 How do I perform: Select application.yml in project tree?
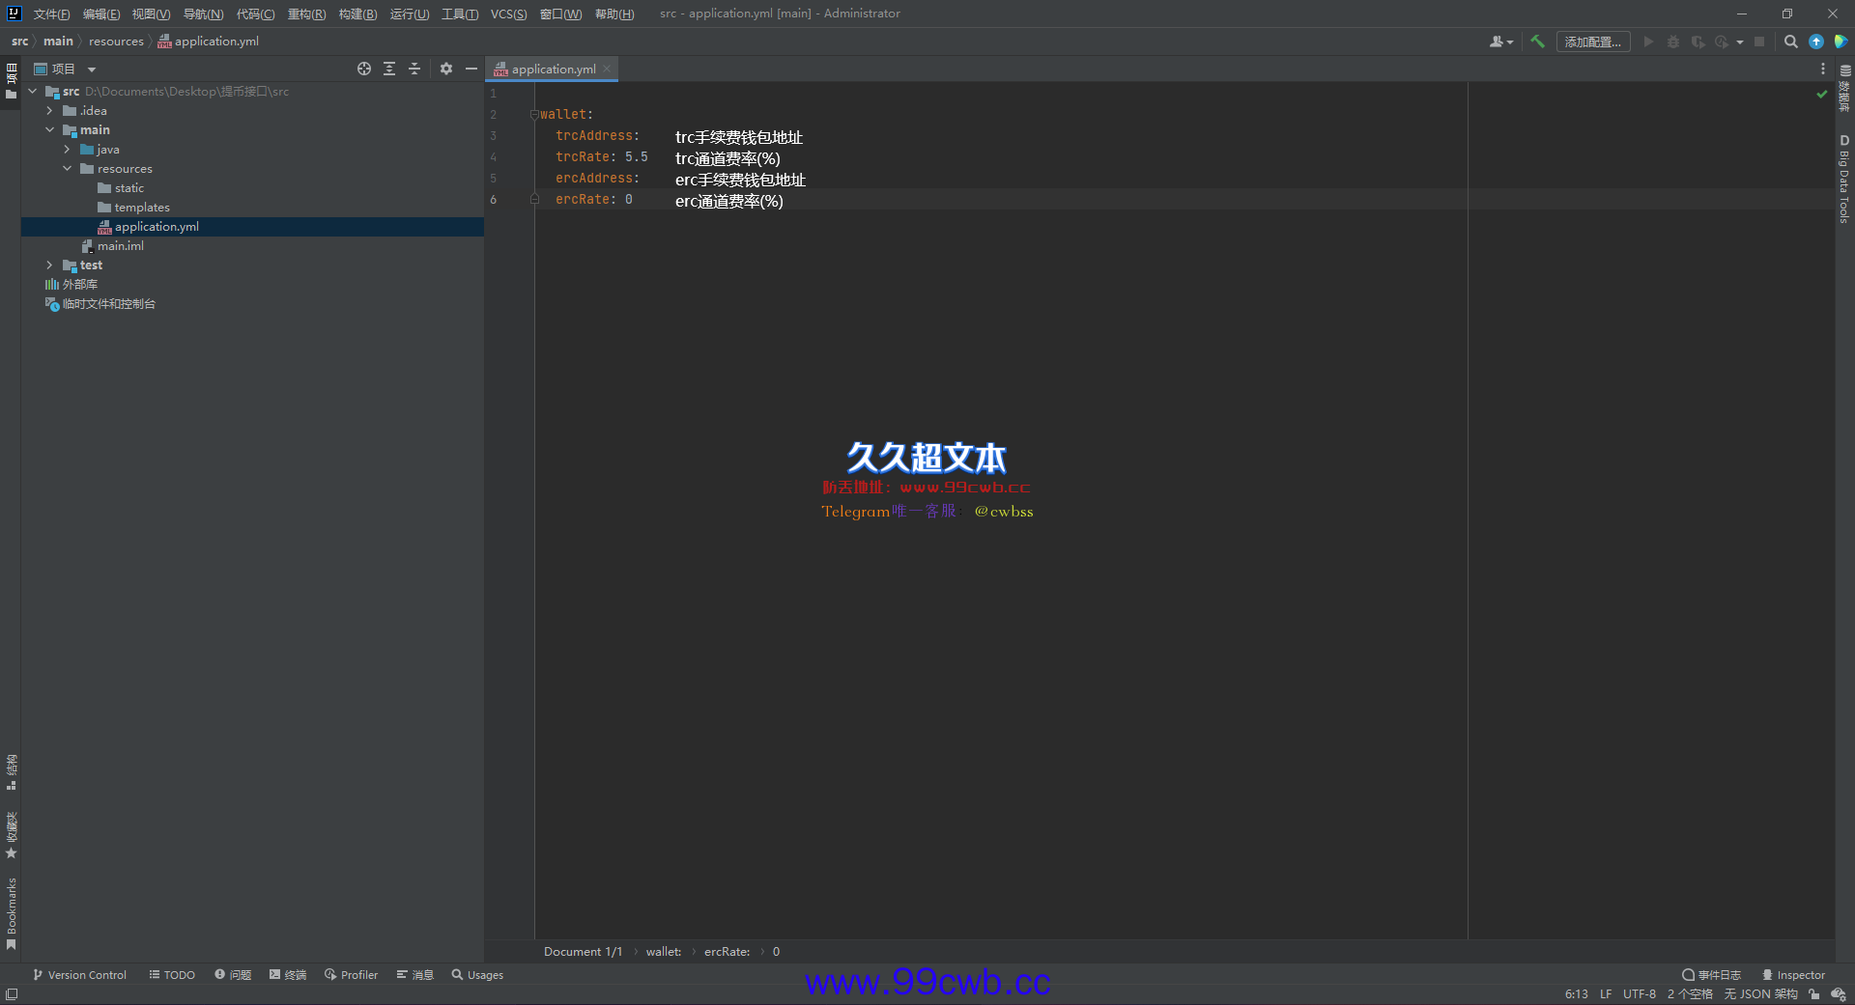tap(252, 227)
